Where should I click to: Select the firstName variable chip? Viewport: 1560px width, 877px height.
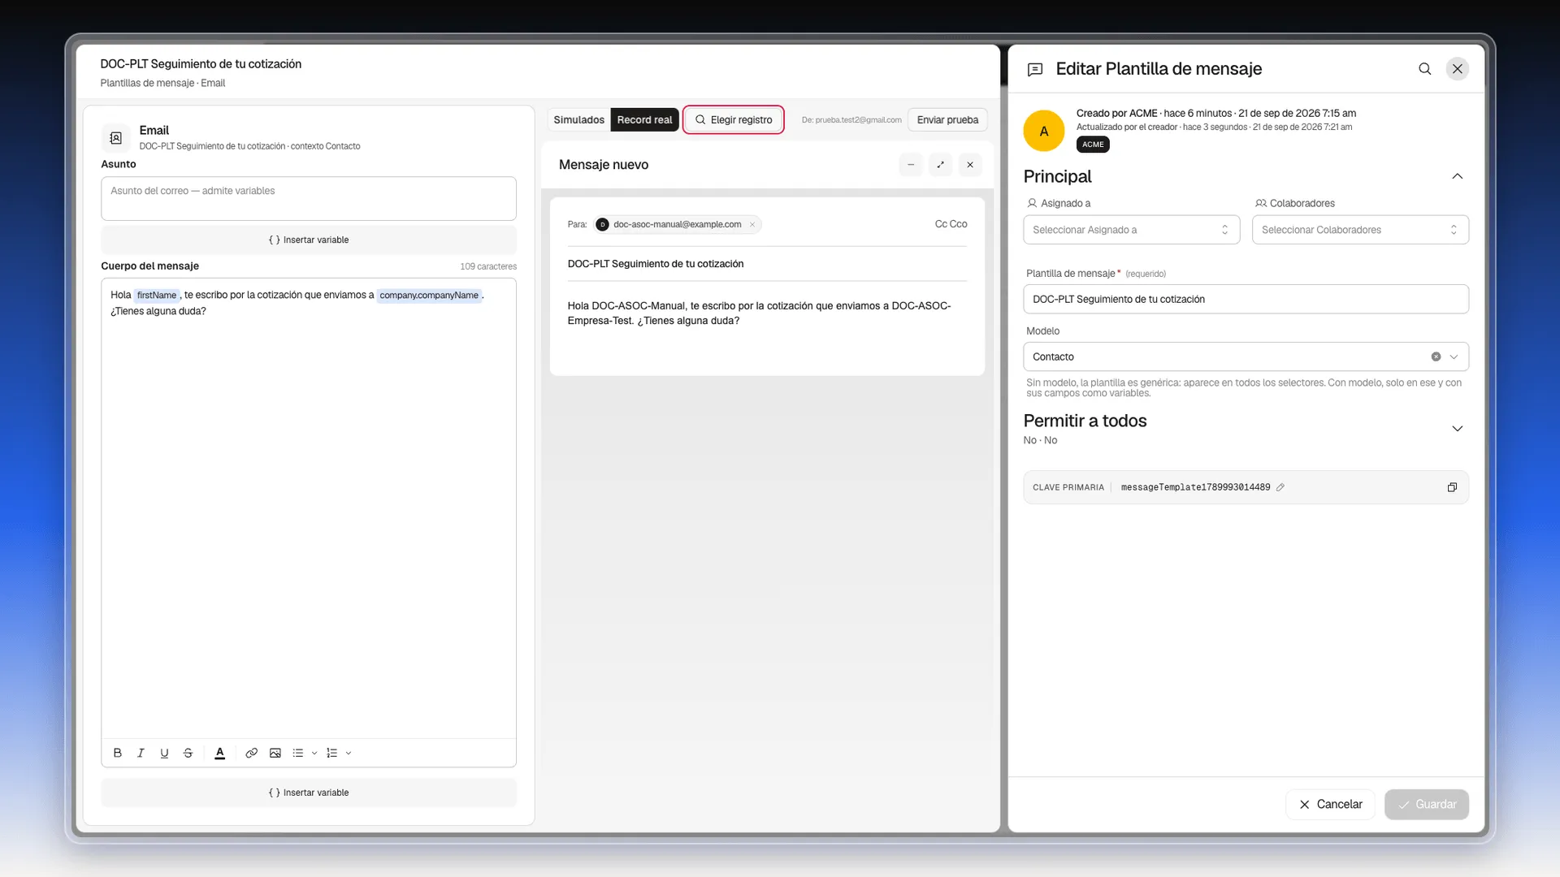point(157,295)
